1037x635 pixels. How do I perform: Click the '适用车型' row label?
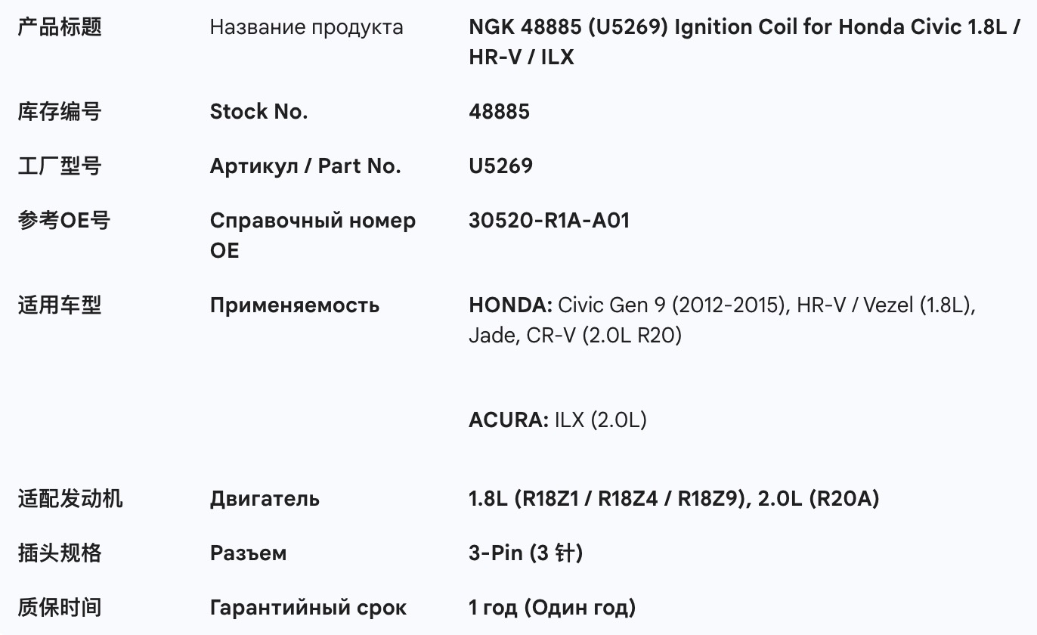coord(60,305)
